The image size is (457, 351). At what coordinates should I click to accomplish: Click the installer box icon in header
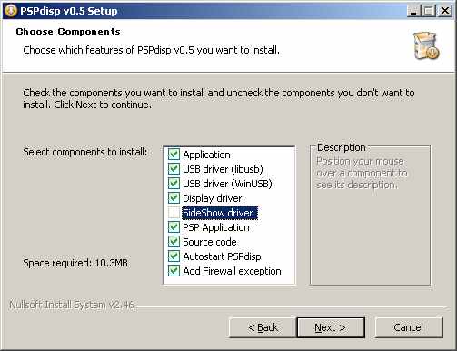coord(426,45)
